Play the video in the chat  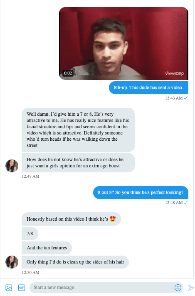coord(124,43)
